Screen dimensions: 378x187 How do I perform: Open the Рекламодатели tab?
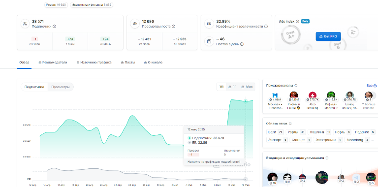[53, 62]
